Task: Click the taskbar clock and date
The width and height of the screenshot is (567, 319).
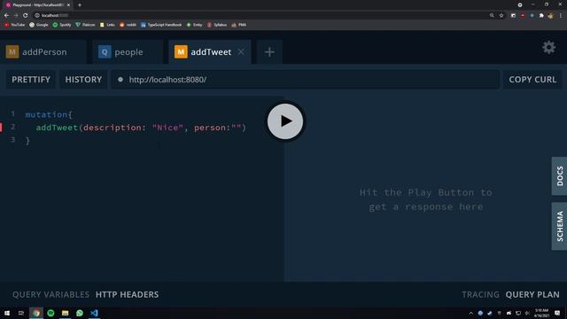Action: point(541,313)
